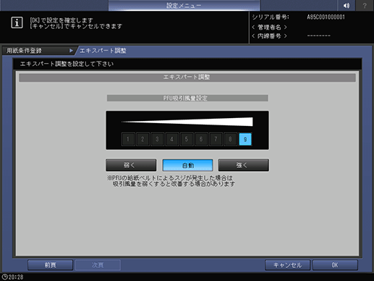Screen dimensions: 374x281
Task: Select suction level 3
Action: 157,139
